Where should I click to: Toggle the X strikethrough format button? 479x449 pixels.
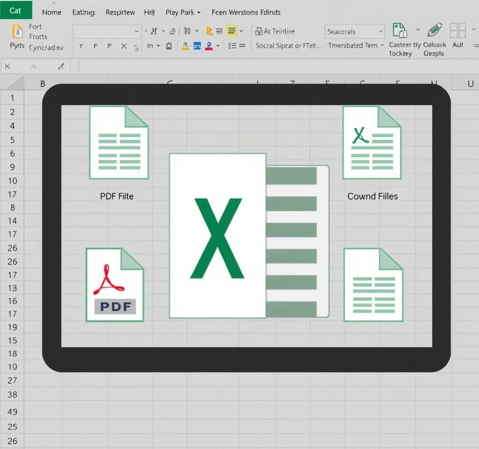pos(123,46)
